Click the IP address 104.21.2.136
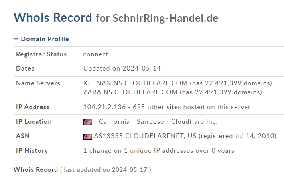This screenshot has height=177, width=284. [105, 107]
